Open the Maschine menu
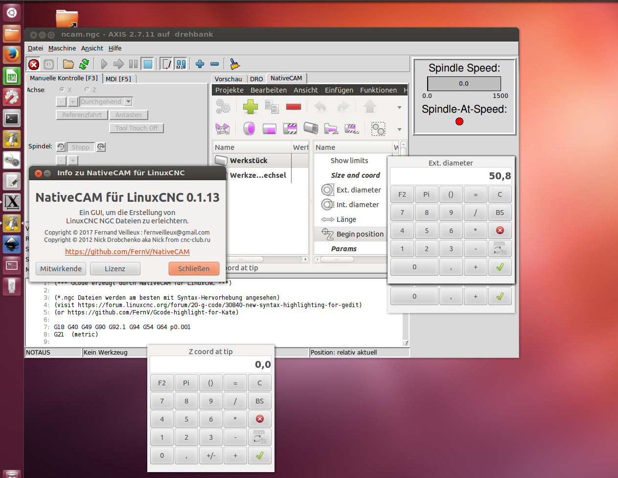 [x=62, y=48]
